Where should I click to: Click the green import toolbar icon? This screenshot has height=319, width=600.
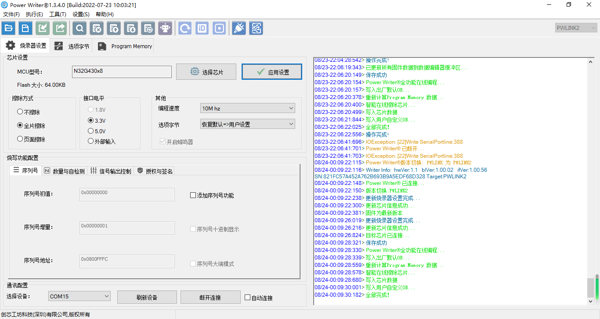click(43, 28)
